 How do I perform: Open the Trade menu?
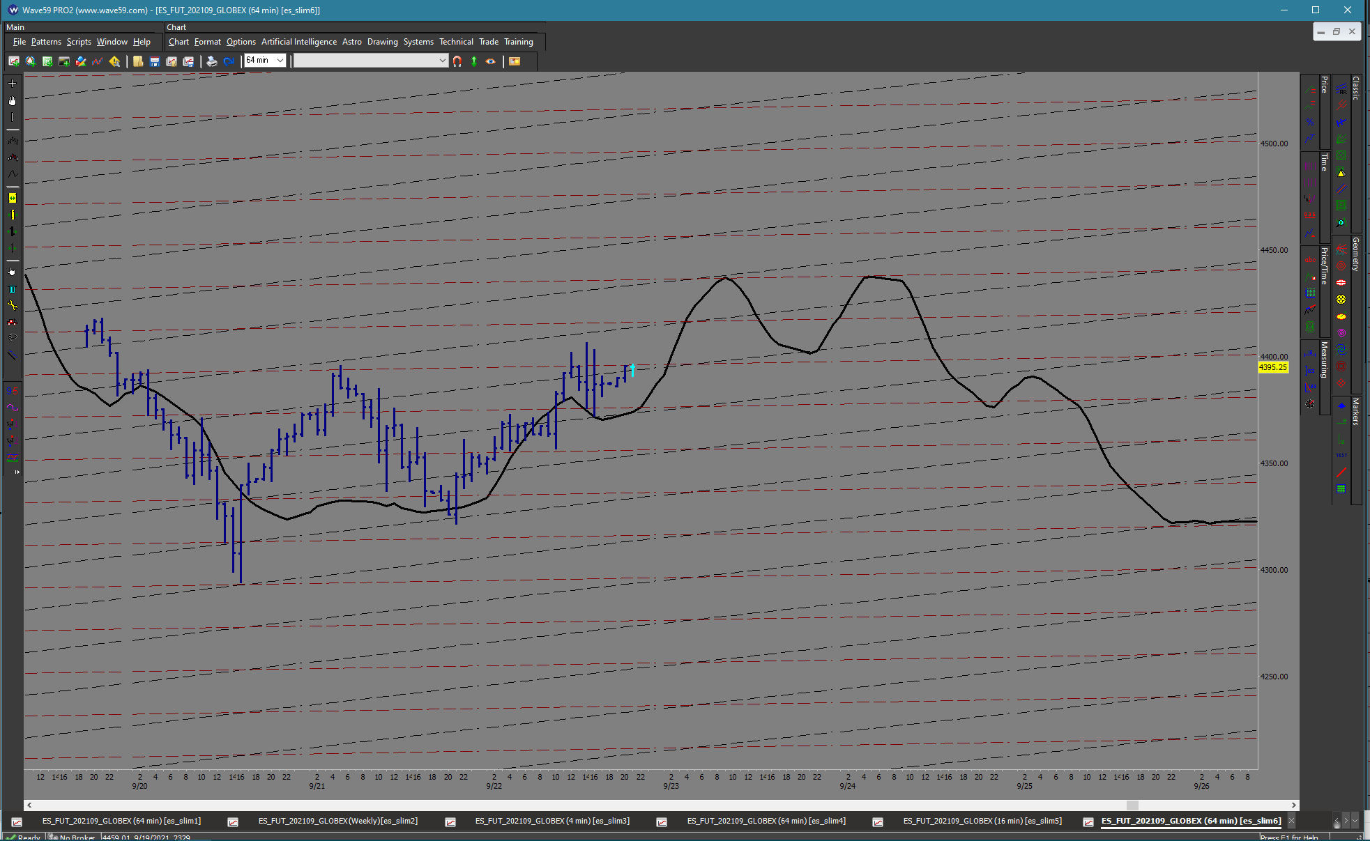pyautogui.click(x=489, y=42)
